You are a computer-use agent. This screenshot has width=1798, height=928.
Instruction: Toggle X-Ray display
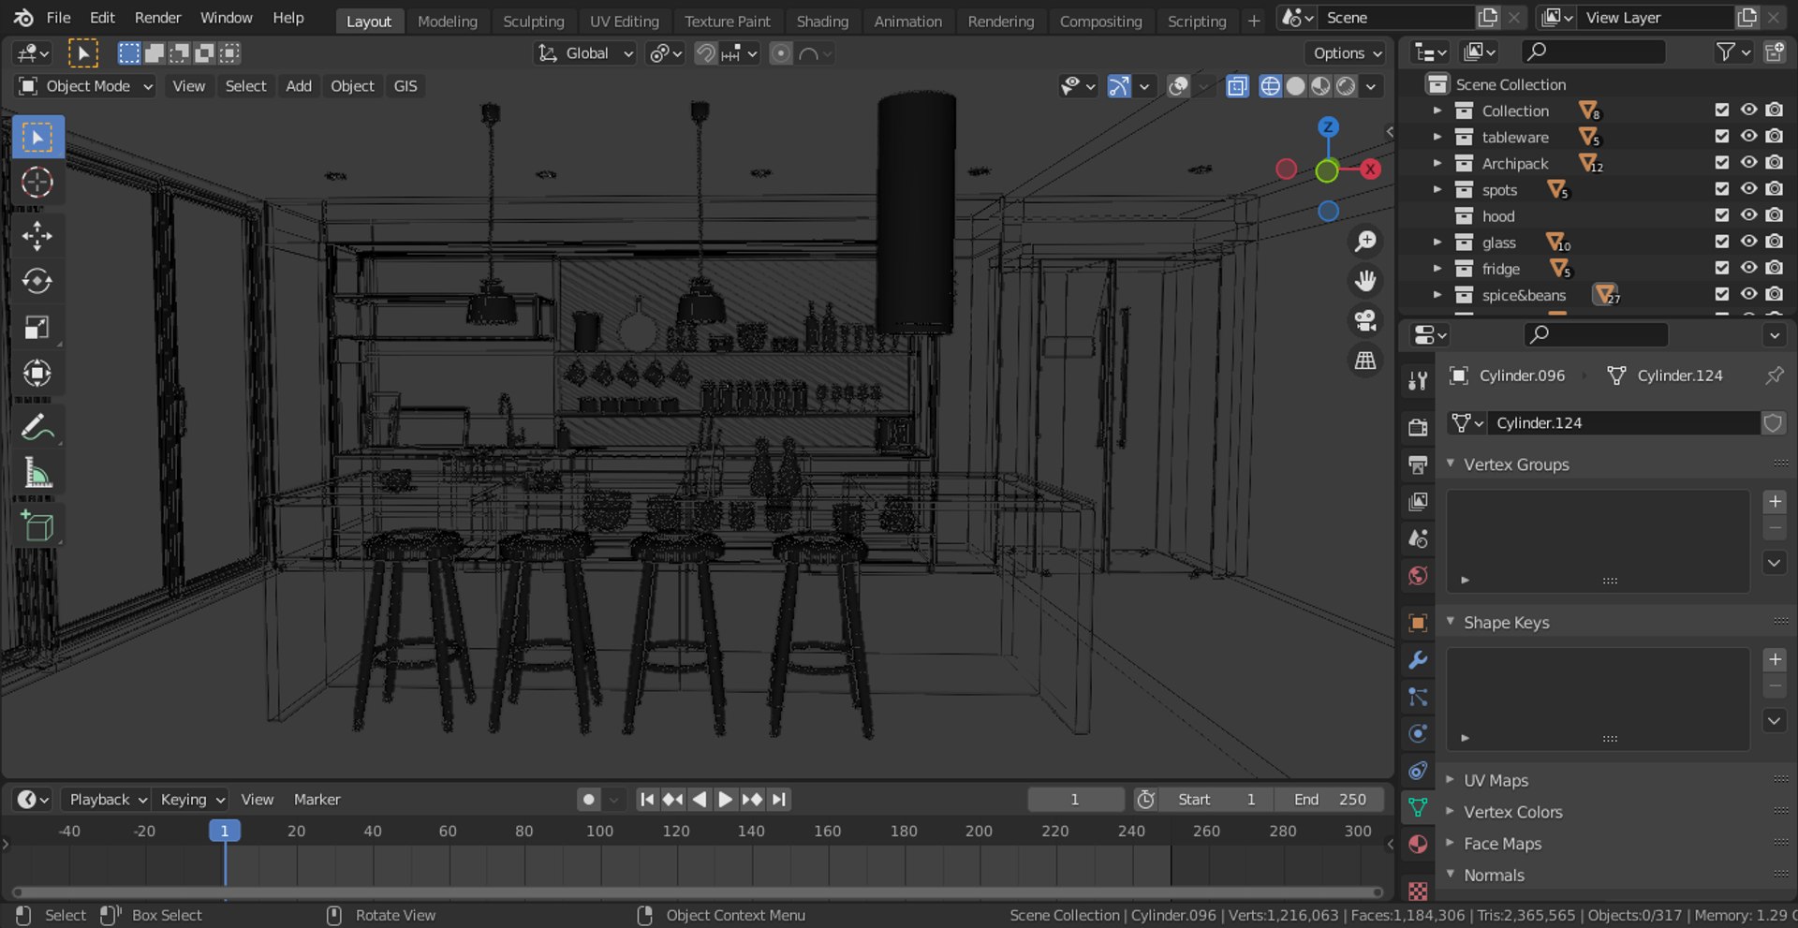click(1237, 86)
